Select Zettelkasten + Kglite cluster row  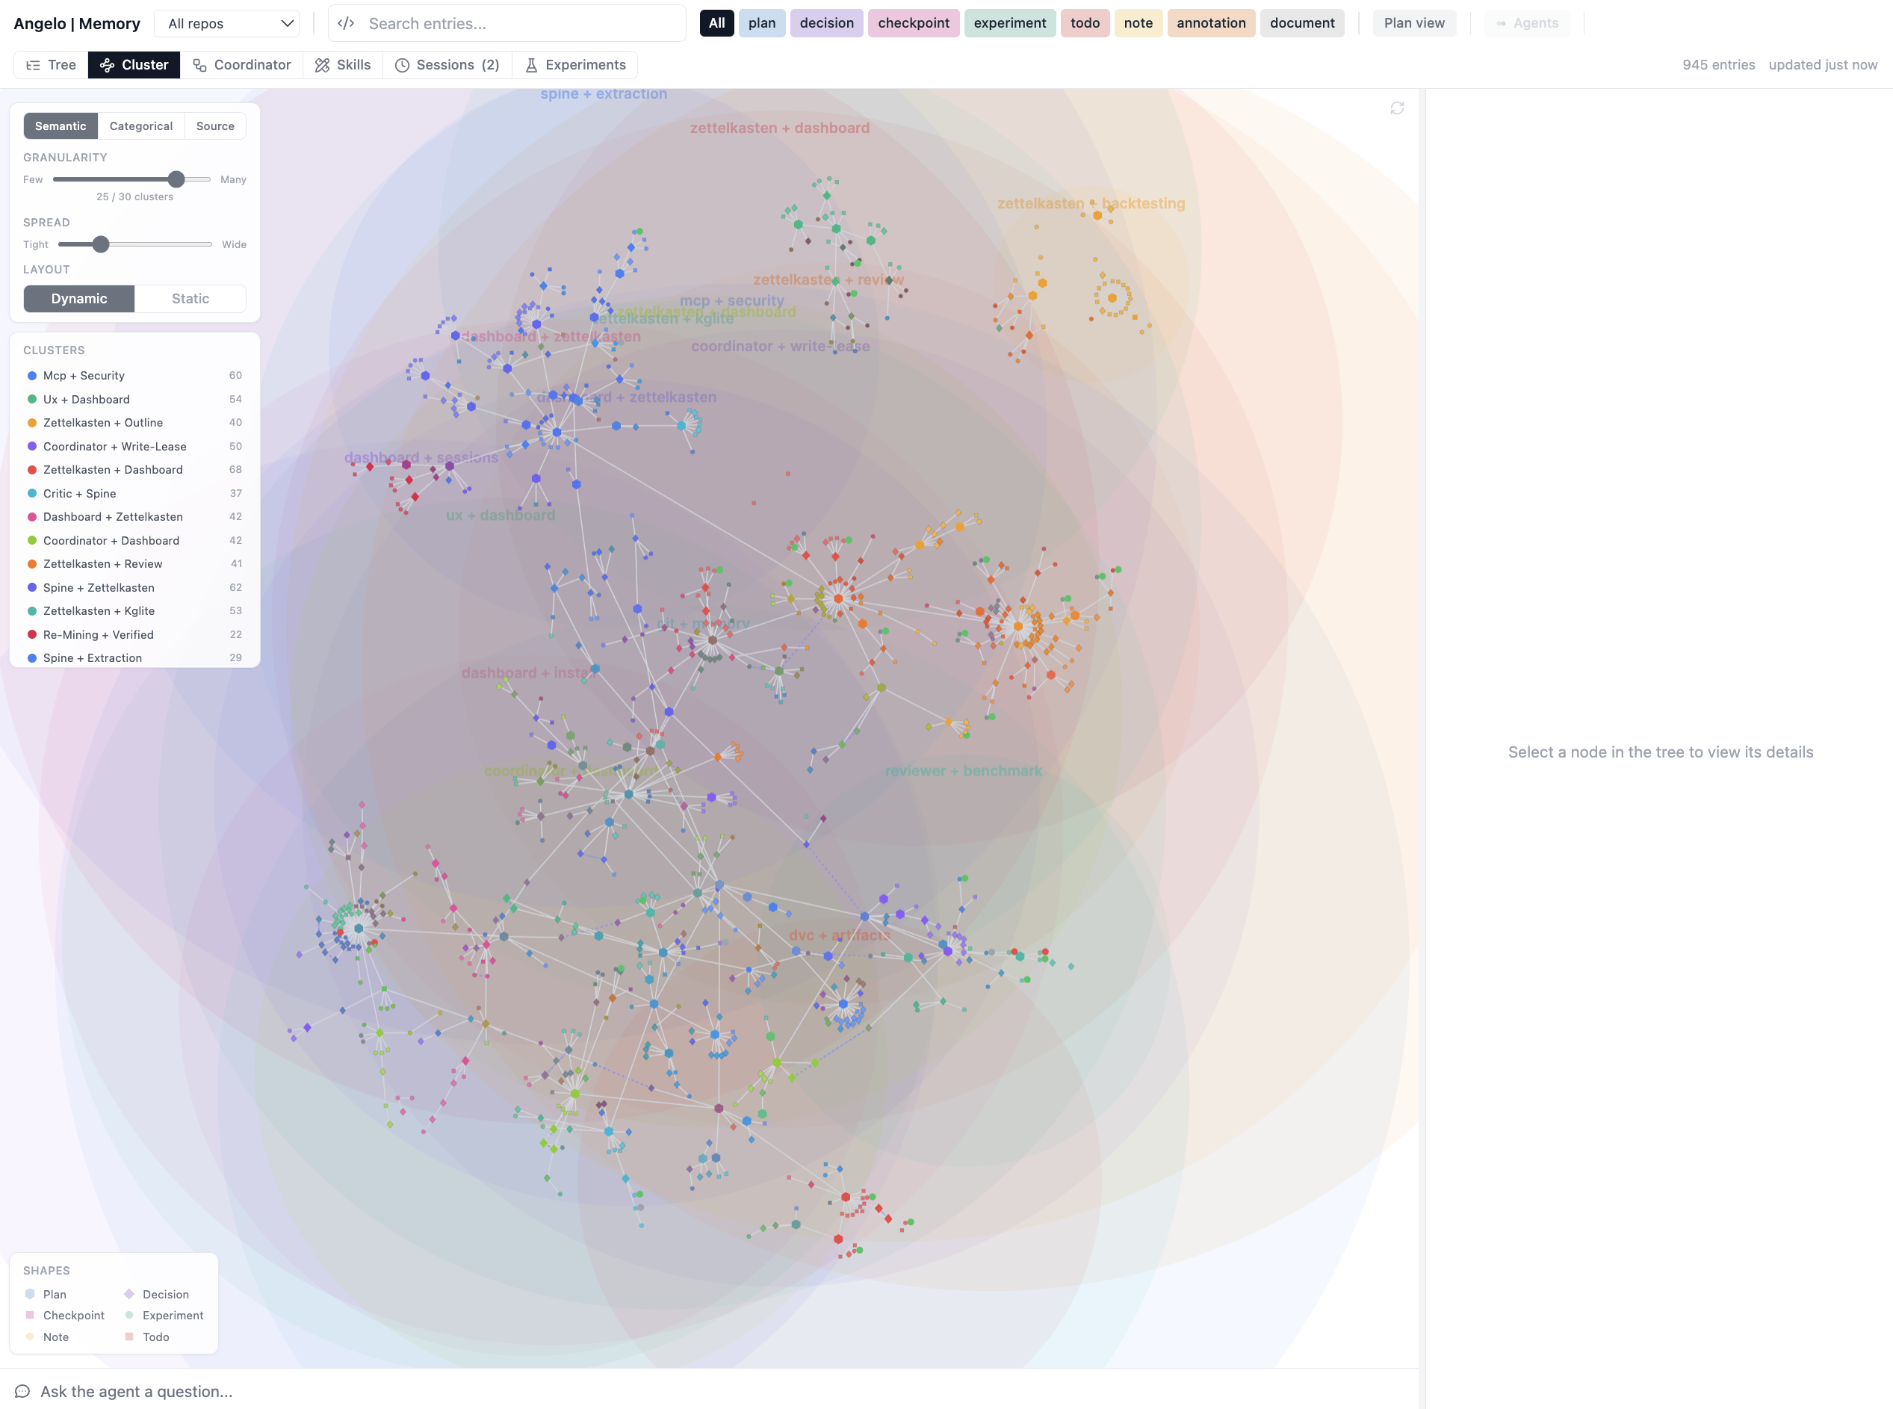click(x=134, y=610)
